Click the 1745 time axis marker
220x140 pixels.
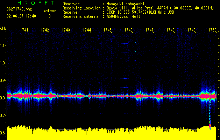coord(107,30)
